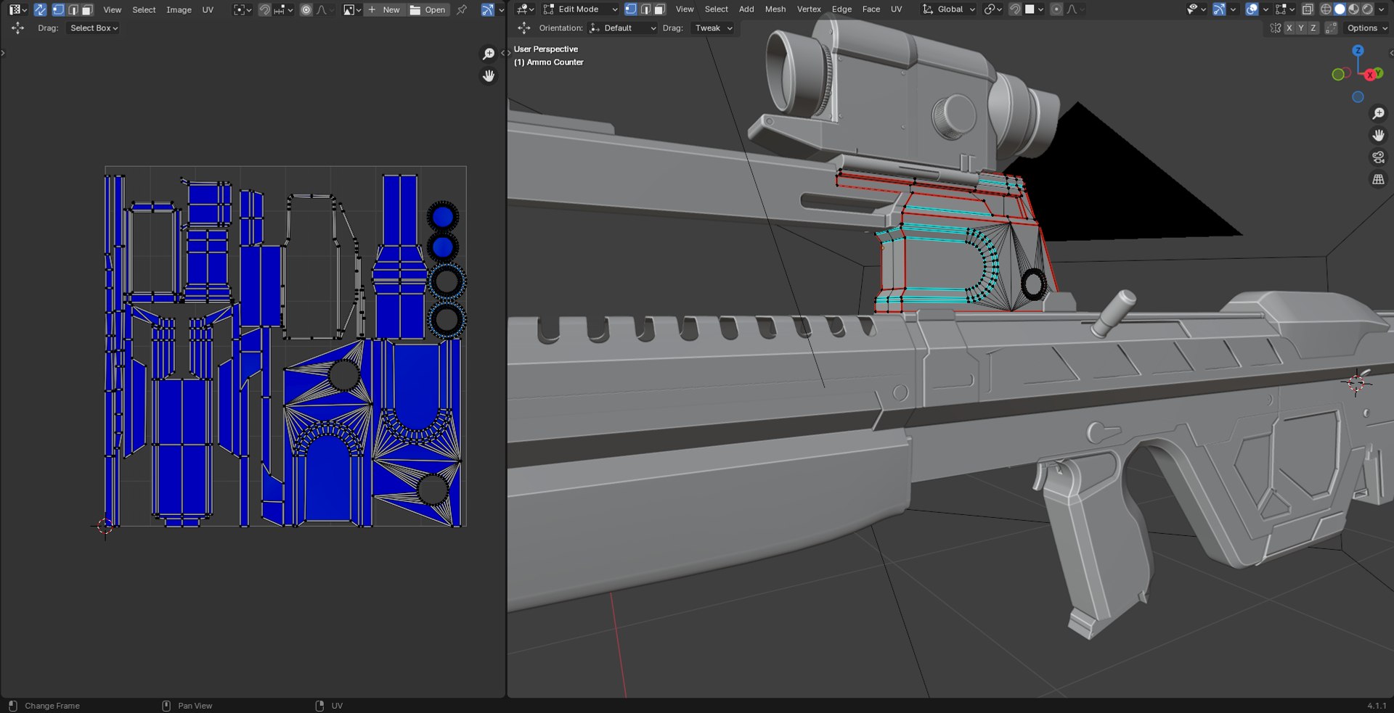Open Select Box drag dropdown
This screenshot has width=1394, height=713.
coord(94,28)
